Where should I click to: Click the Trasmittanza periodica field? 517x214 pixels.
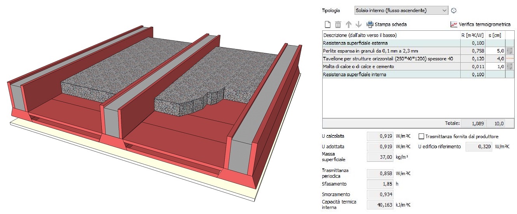click(380, 174)
